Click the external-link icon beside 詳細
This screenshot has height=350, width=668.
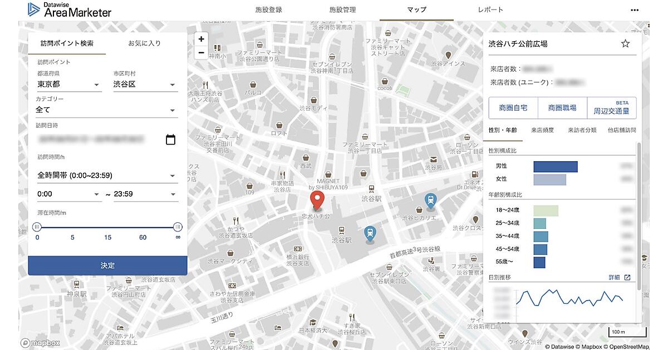tap(627, 277)
